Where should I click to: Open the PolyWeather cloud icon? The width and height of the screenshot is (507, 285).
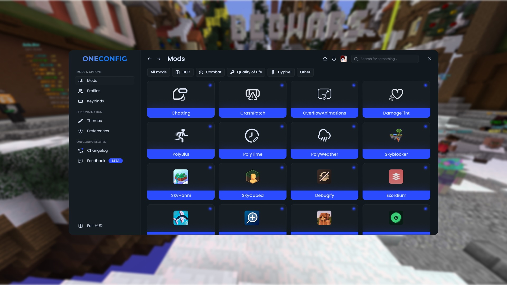coord(324,135)
